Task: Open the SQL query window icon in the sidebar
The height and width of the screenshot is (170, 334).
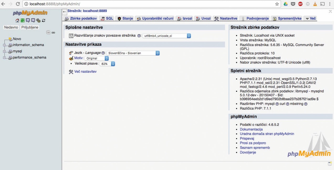Action: [33, 21]
